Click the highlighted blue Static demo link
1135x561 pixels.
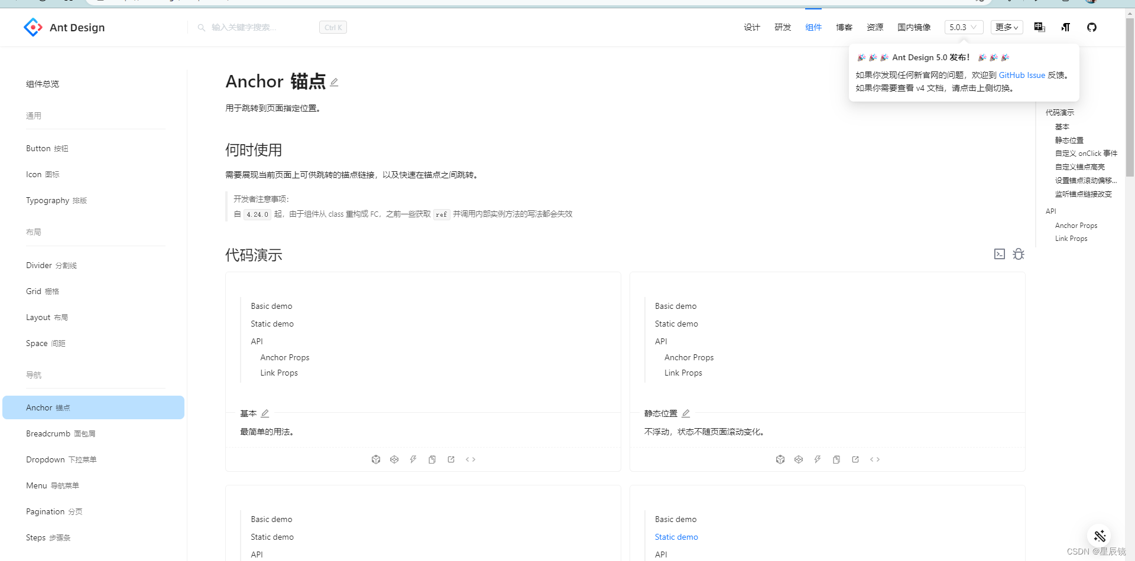point(676,537)
